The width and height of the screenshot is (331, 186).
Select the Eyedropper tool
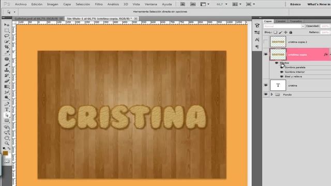click(x=7, y=52)
